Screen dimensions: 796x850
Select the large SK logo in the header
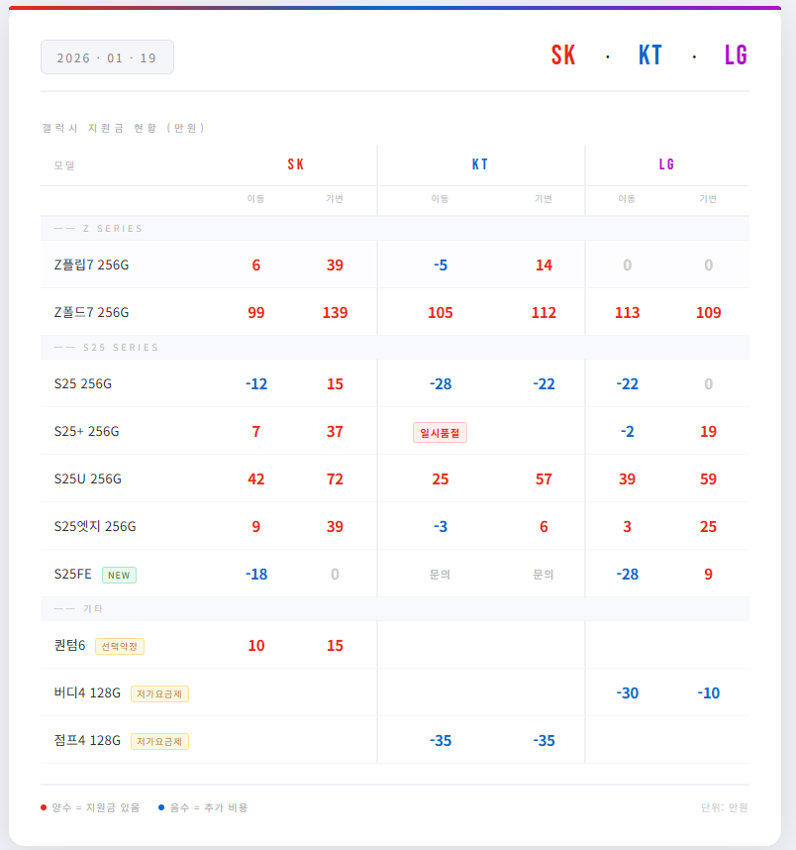coord(563,54)
